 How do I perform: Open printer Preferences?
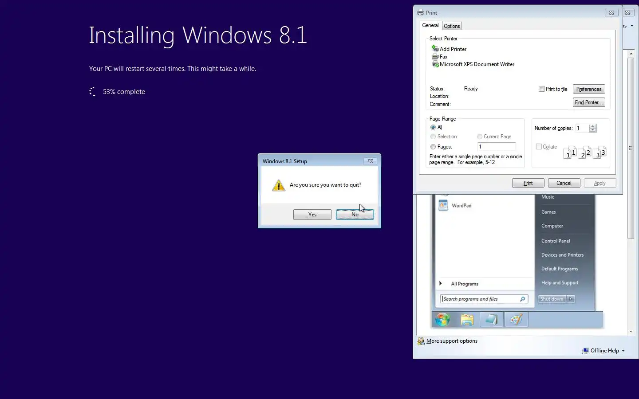589,89
